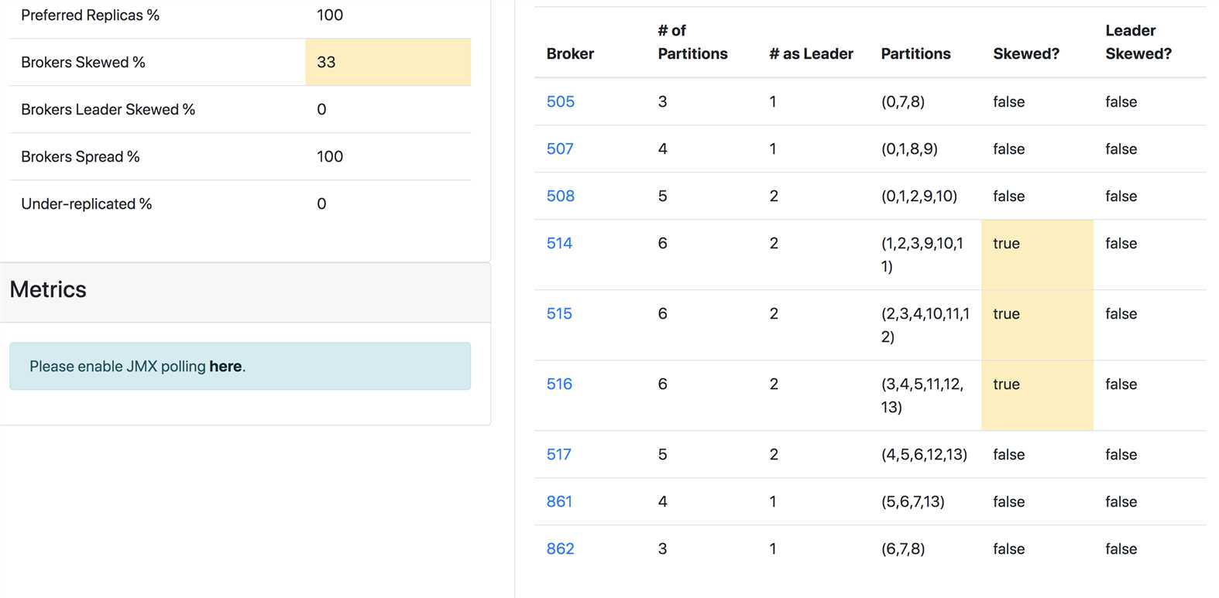Open broker 514 link
Image resolution: width=1219 pixels, height=598 pixels.
[559, 243]
